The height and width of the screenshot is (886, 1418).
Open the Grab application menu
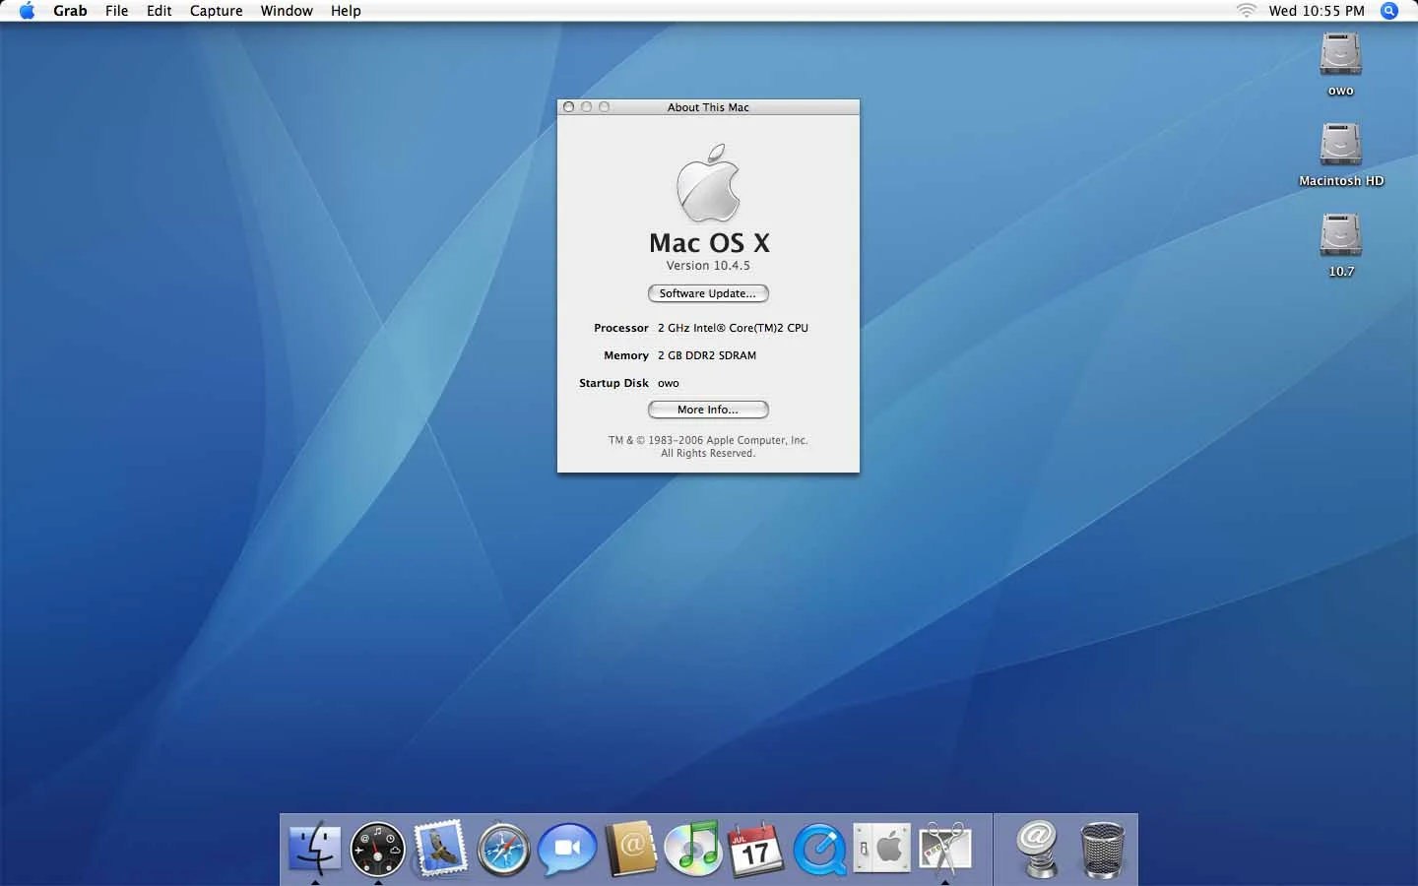[70, 11]
